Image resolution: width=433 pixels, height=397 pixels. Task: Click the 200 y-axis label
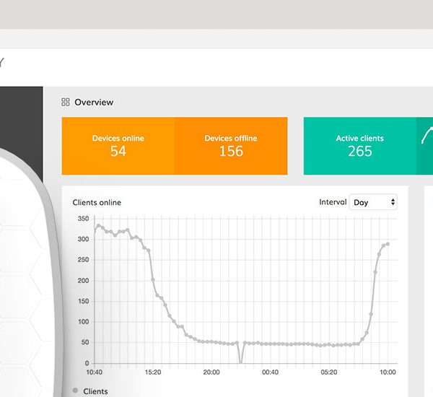[83, 280]
